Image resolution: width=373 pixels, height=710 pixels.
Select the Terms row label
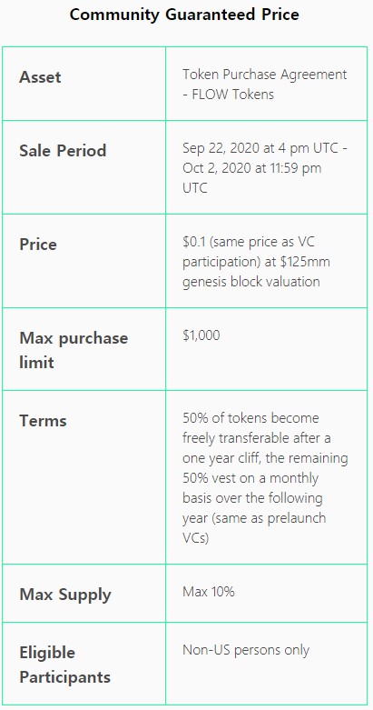[x=43, y=421]
